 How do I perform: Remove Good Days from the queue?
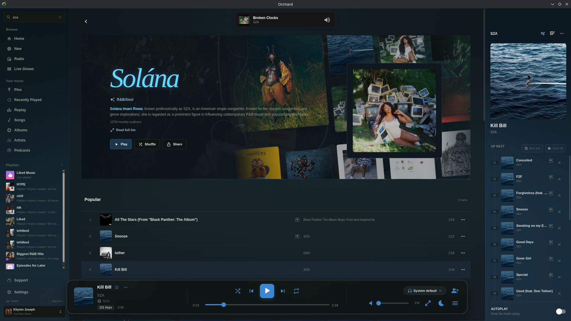coord(559,245)
